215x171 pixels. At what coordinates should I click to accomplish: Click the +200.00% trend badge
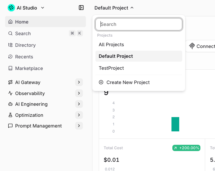[x=186, y=148]
